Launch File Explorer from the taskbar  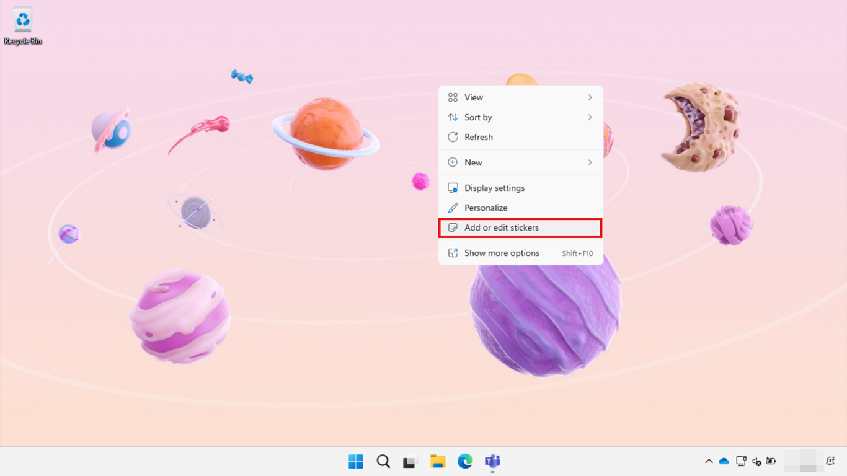tap(437, 461)
